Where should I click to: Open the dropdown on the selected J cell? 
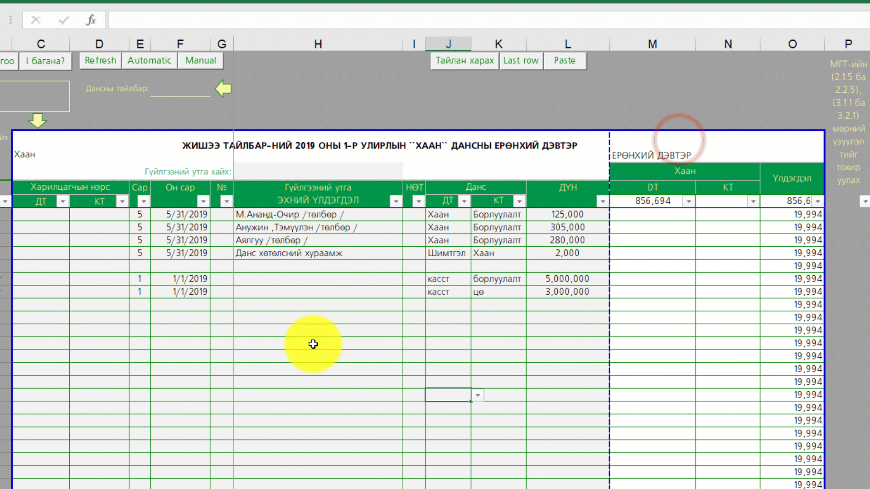[478, 395]
